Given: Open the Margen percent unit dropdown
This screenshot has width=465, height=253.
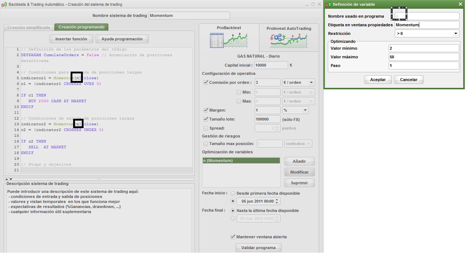Looking at the screenshot, I should coord(296,110).
